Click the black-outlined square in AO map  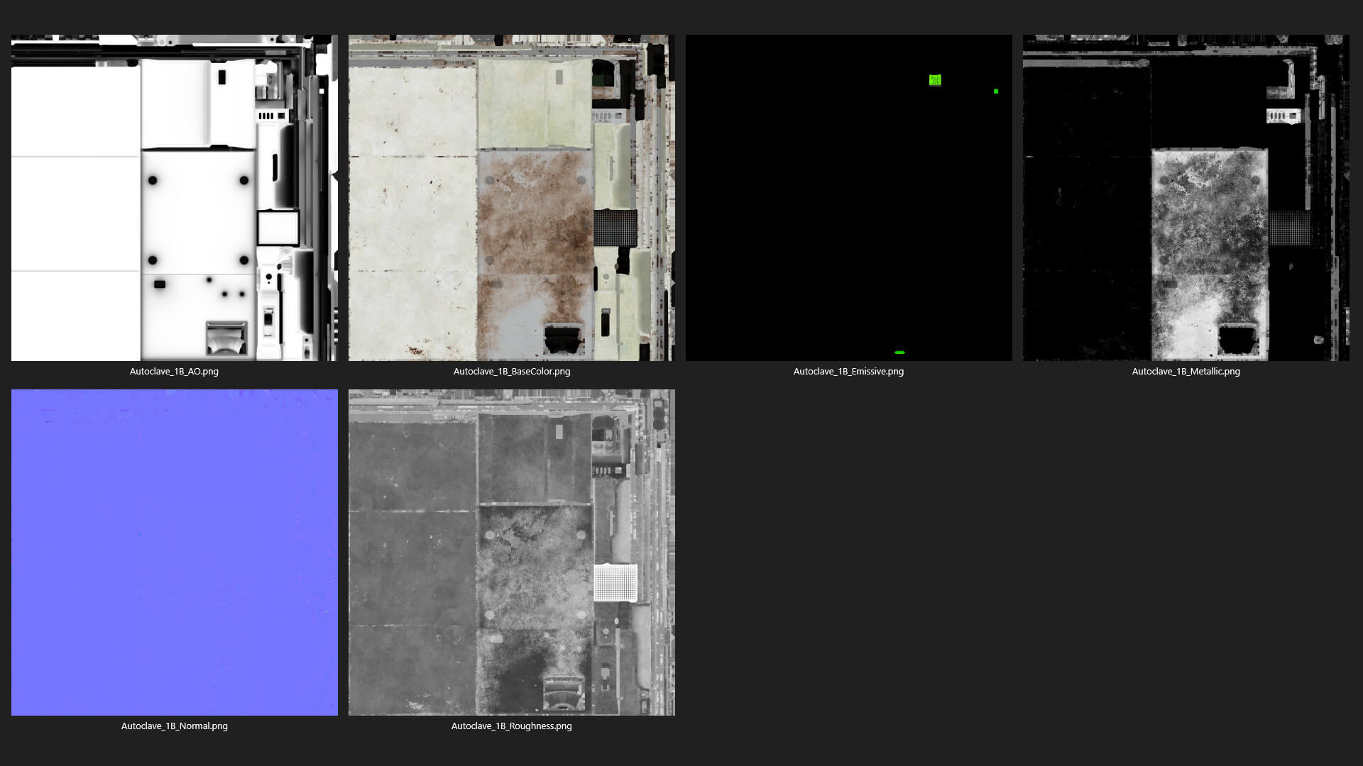pyautogui.click(x=278, y=228)
